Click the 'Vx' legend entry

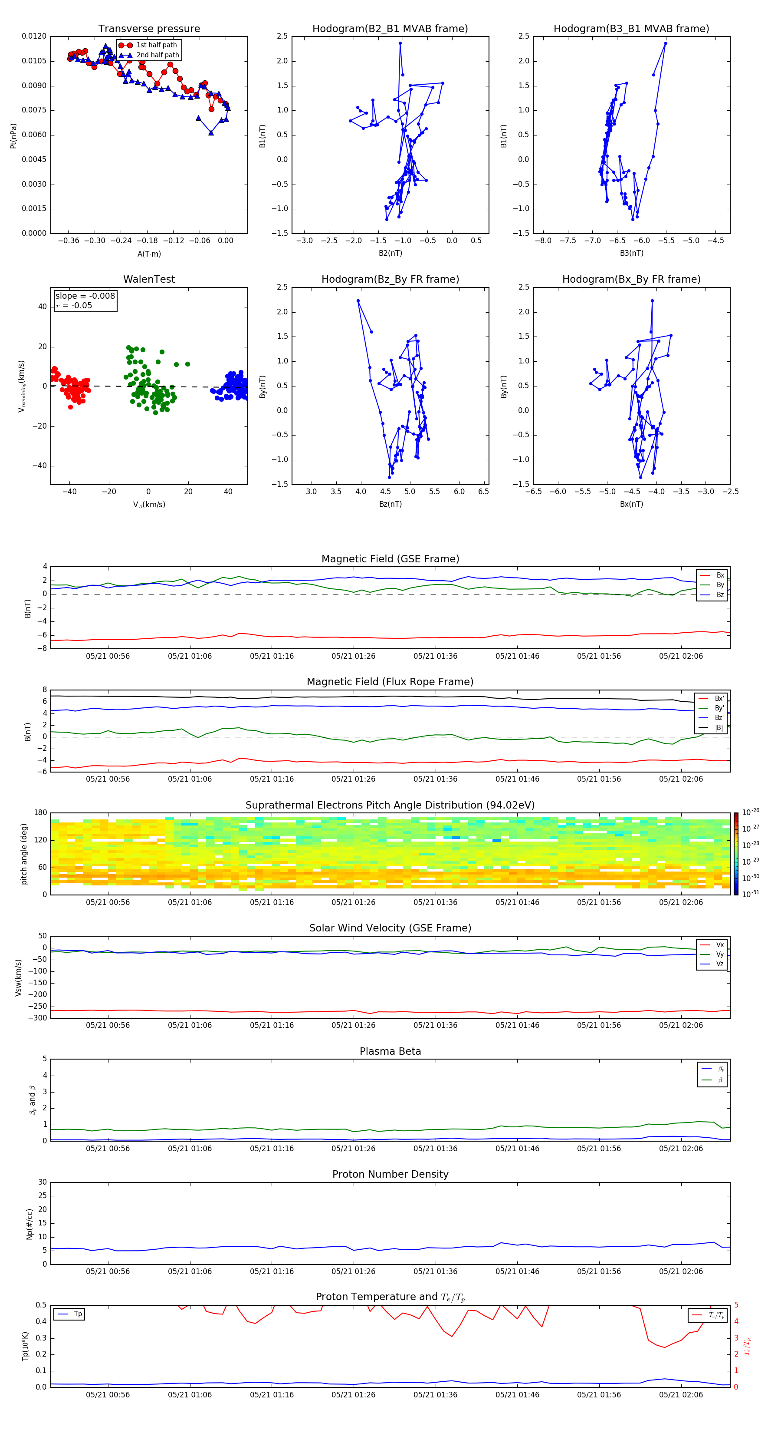point(712,944)
